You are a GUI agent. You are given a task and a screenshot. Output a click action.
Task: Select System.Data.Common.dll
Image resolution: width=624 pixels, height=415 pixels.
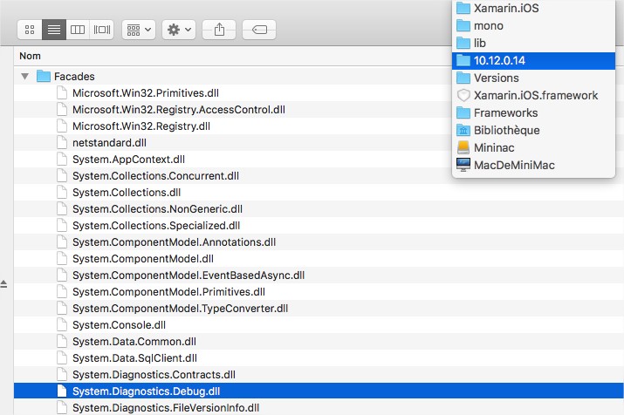pos(134,342)
